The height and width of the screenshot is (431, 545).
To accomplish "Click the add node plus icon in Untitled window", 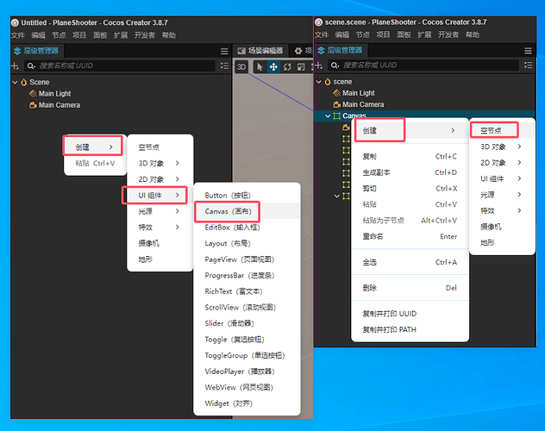I will tap(15, 66).
